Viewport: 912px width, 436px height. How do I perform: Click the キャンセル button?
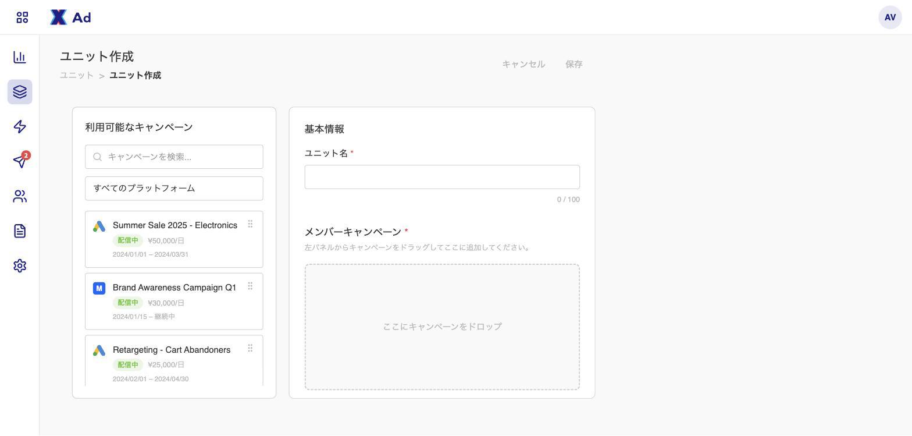click(523, 64)
